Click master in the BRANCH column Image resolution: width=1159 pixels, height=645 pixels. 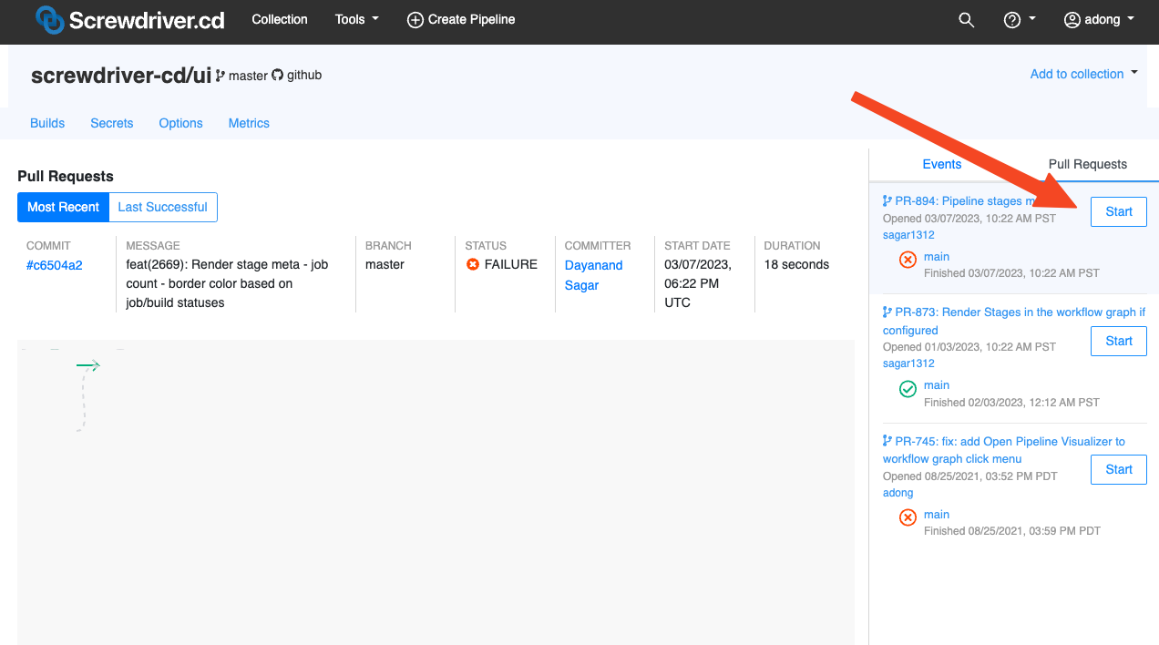(x=385, y=264)
